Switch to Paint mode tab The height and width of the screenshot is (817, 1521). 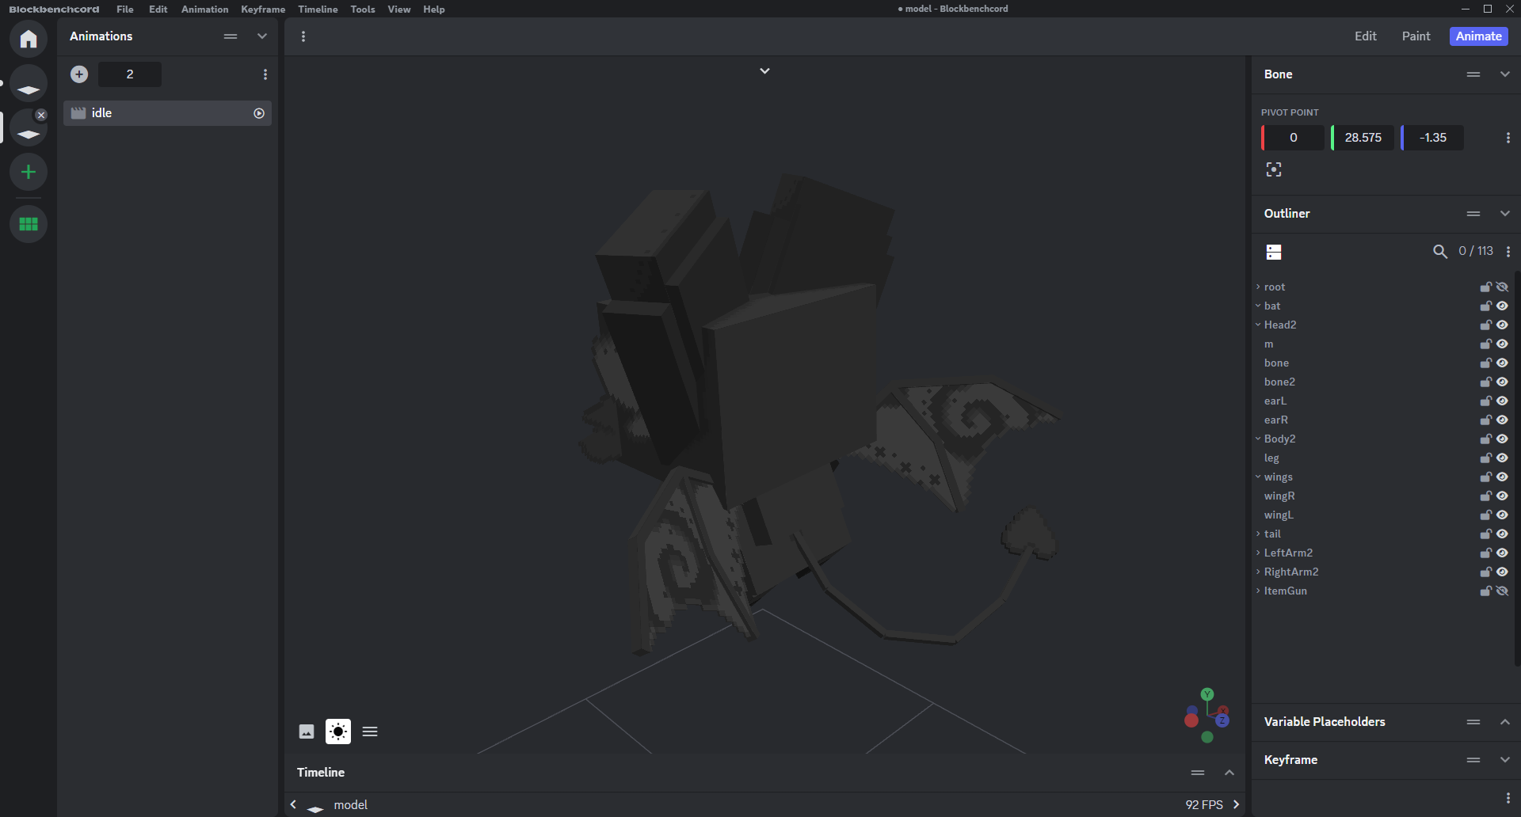pos(1416,36)
